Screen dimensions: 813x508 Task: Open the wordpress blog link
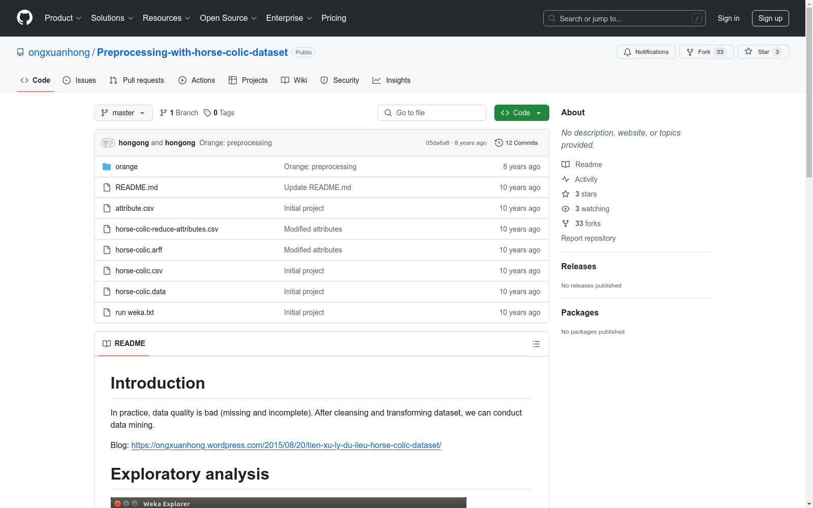(286, 445)
